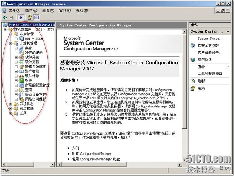Viewport: 234px width, 176px height.
Task: Select the 所需的配置管理 icon
Action: [x=21, y=85]
